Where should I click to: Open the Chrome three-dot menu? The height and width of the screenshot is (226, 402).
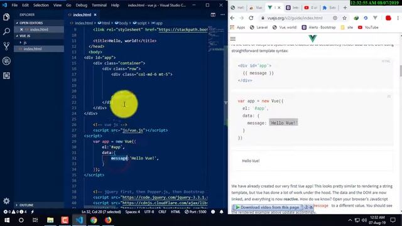(x=398, y=18)
